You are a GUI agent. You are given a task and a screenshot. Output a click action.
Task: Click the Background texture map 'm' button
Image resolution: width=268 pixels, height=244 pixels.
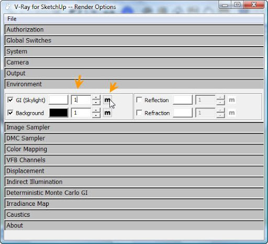(x=107, y=113)
